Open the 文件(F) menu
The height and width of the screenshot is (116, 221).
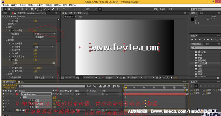(6, 5)
